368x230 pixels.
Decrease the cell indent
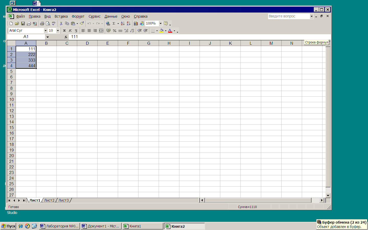140,31
